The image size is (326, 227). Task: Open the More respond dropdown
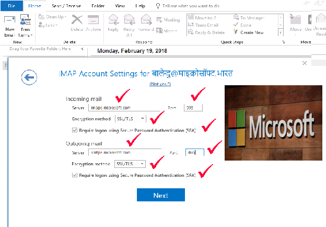[x=167, y=31]
